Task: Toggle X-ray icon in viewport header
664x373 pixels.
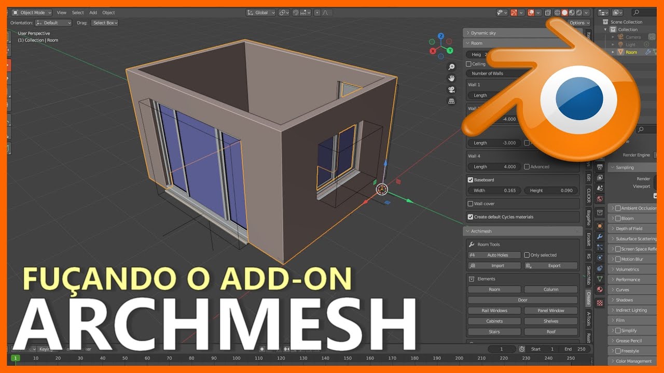Action: pyautogui.click(x=548, y=12)
